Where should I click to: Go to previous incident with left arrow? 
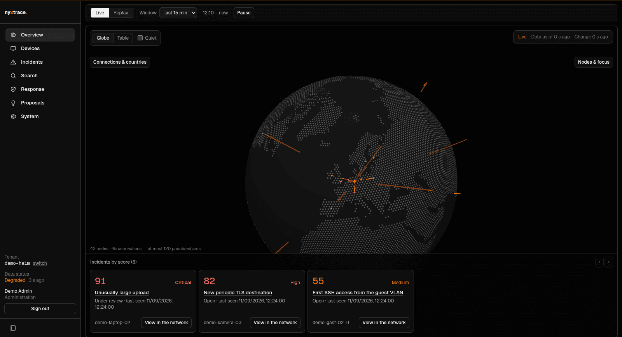(599, 262)
